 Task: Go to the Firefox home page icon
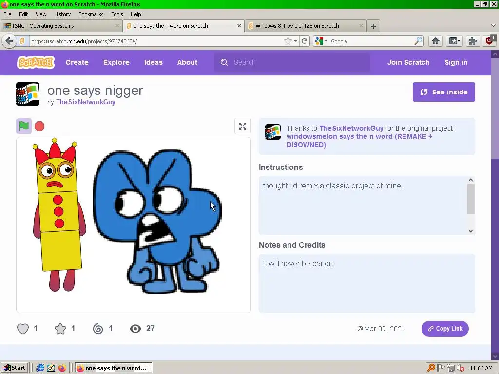point(436,41)
